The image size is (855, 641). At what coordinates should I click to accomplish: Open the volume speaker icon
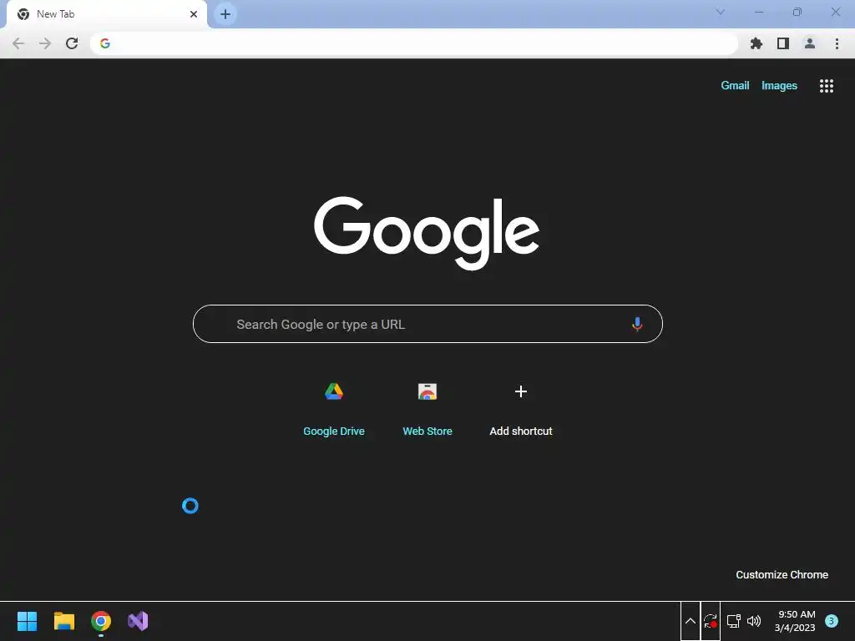tap(754, 621)
